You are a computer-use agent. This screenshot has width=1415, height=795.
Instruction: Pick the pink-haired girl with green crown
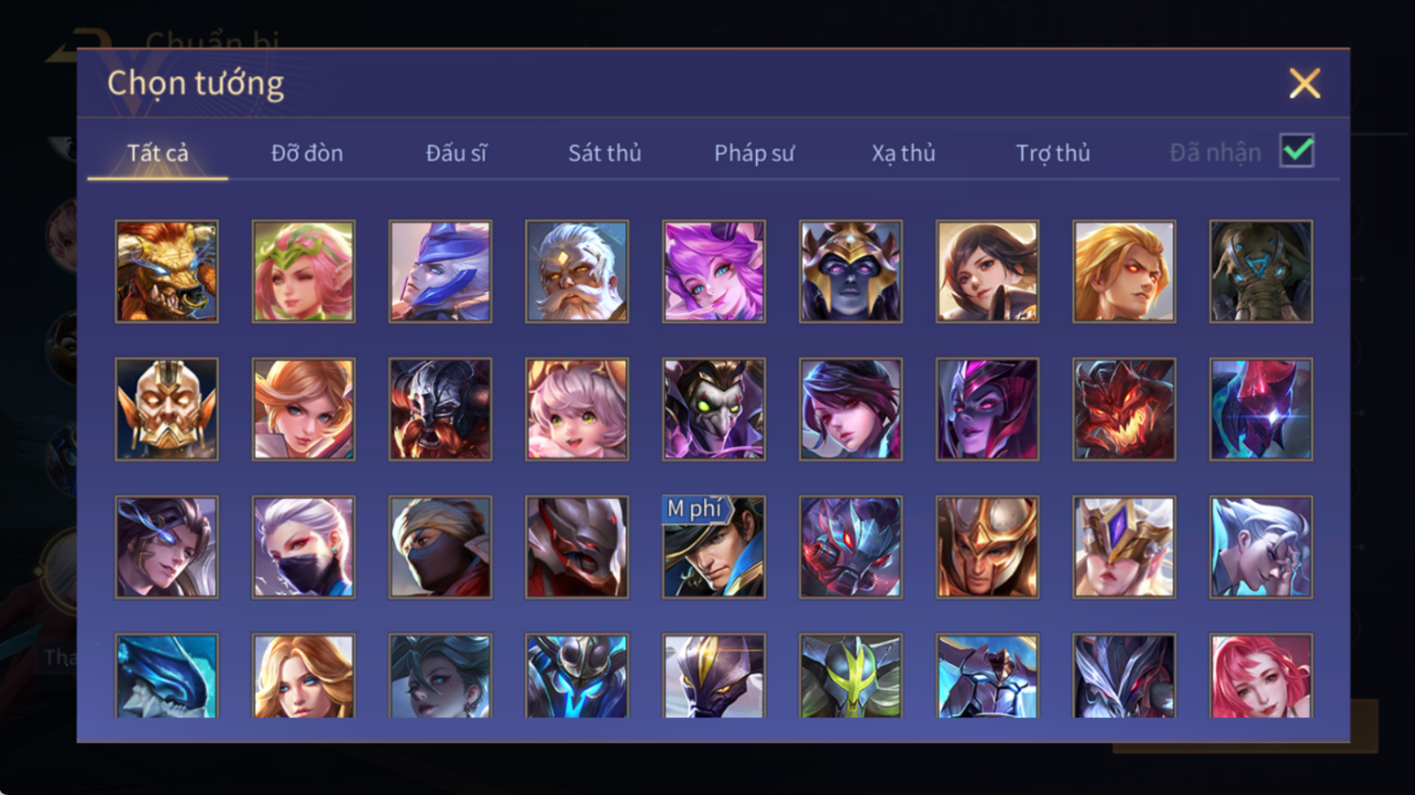click(x=303, y=271)
